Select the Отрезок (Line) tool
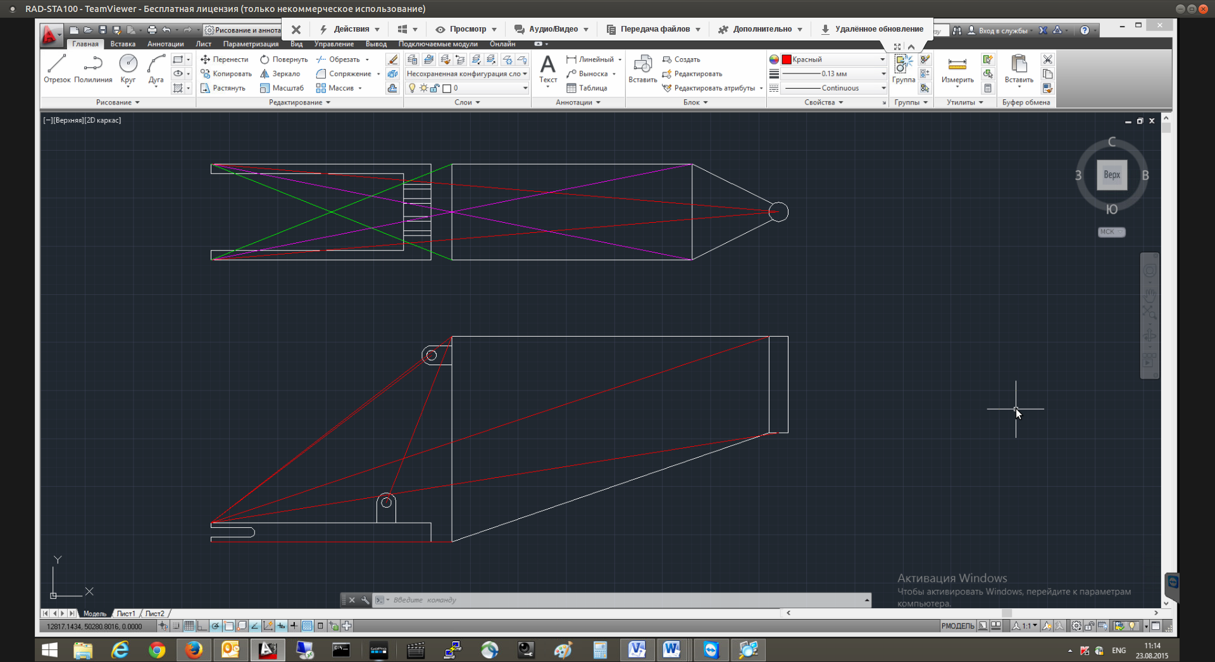The image size is (1215, 662). click(57, 68)
